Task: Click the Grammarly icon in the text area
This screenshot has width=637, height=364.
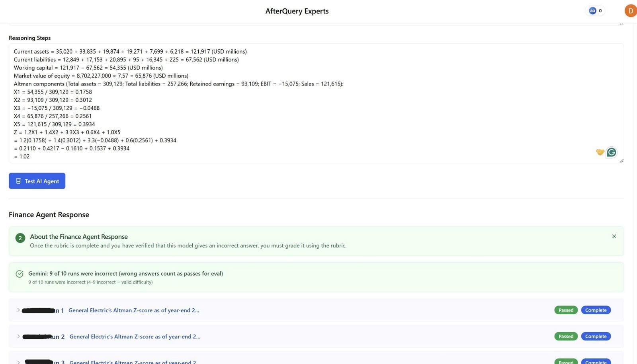Action: pyautogui.click(x=612, y=152)
